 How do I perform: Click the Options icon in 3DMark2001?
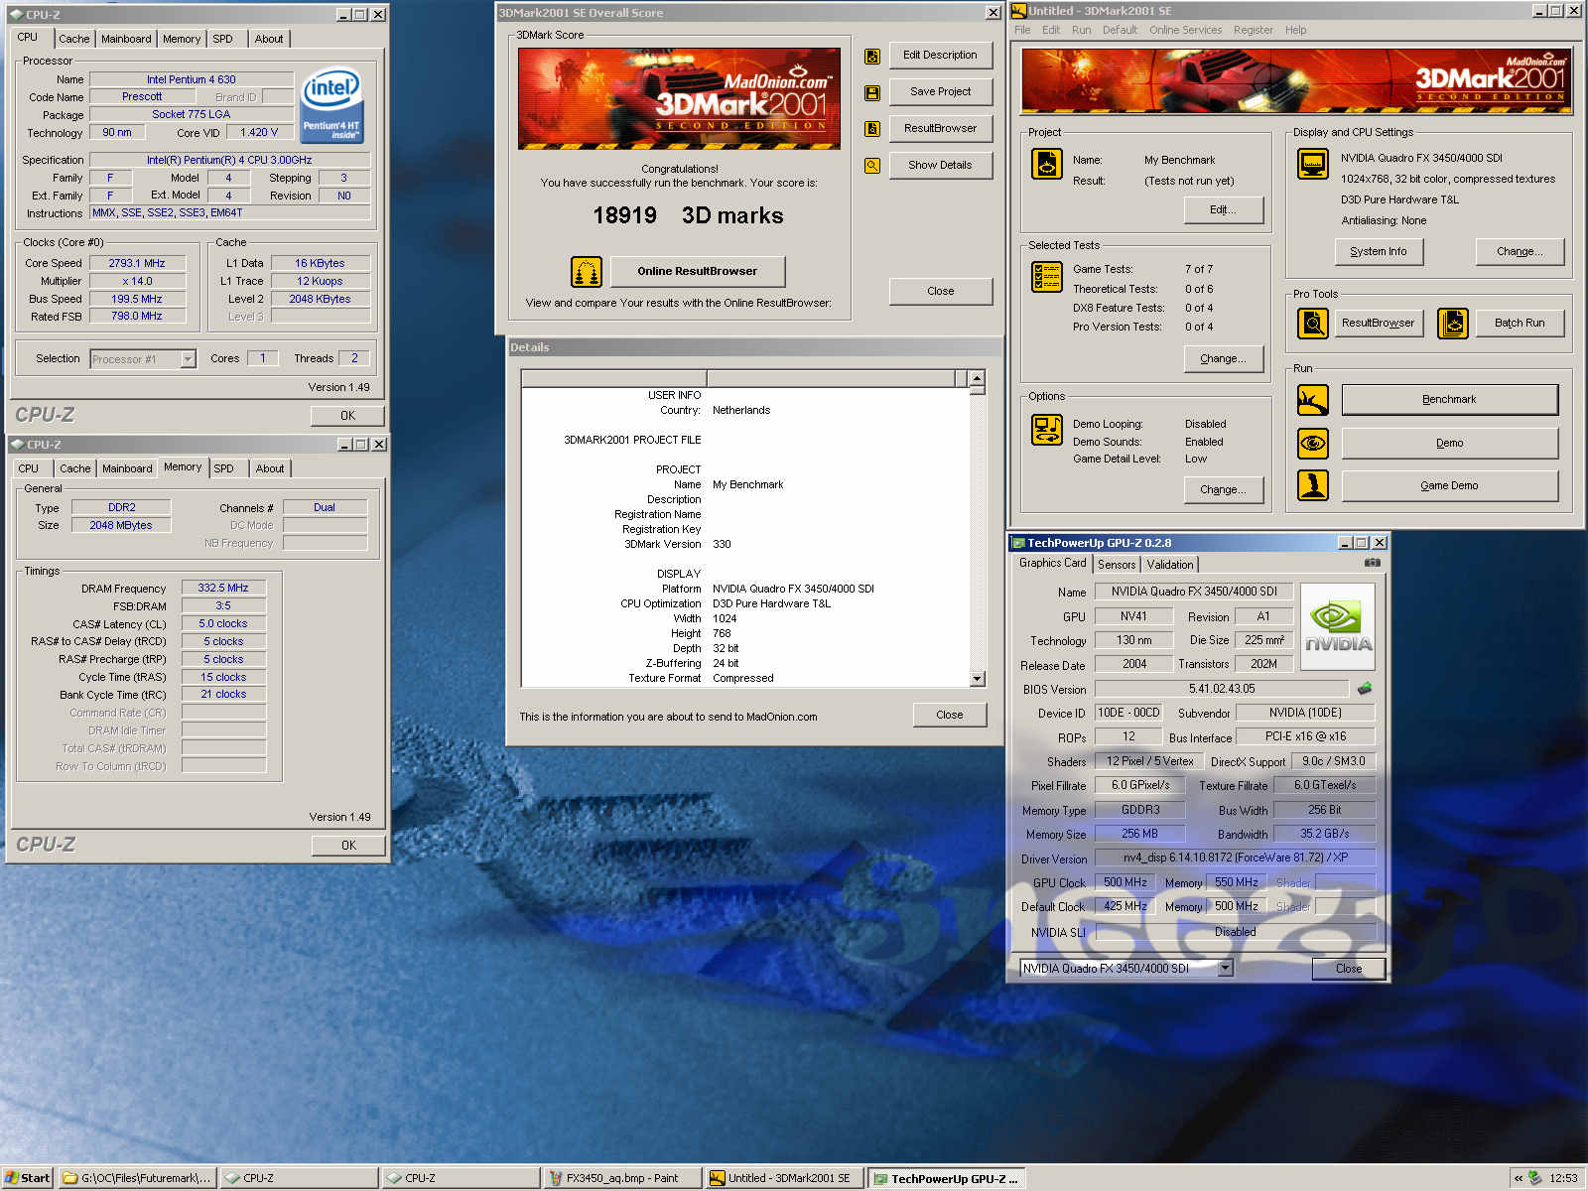pyautogui.click(x=1047, y=430)
